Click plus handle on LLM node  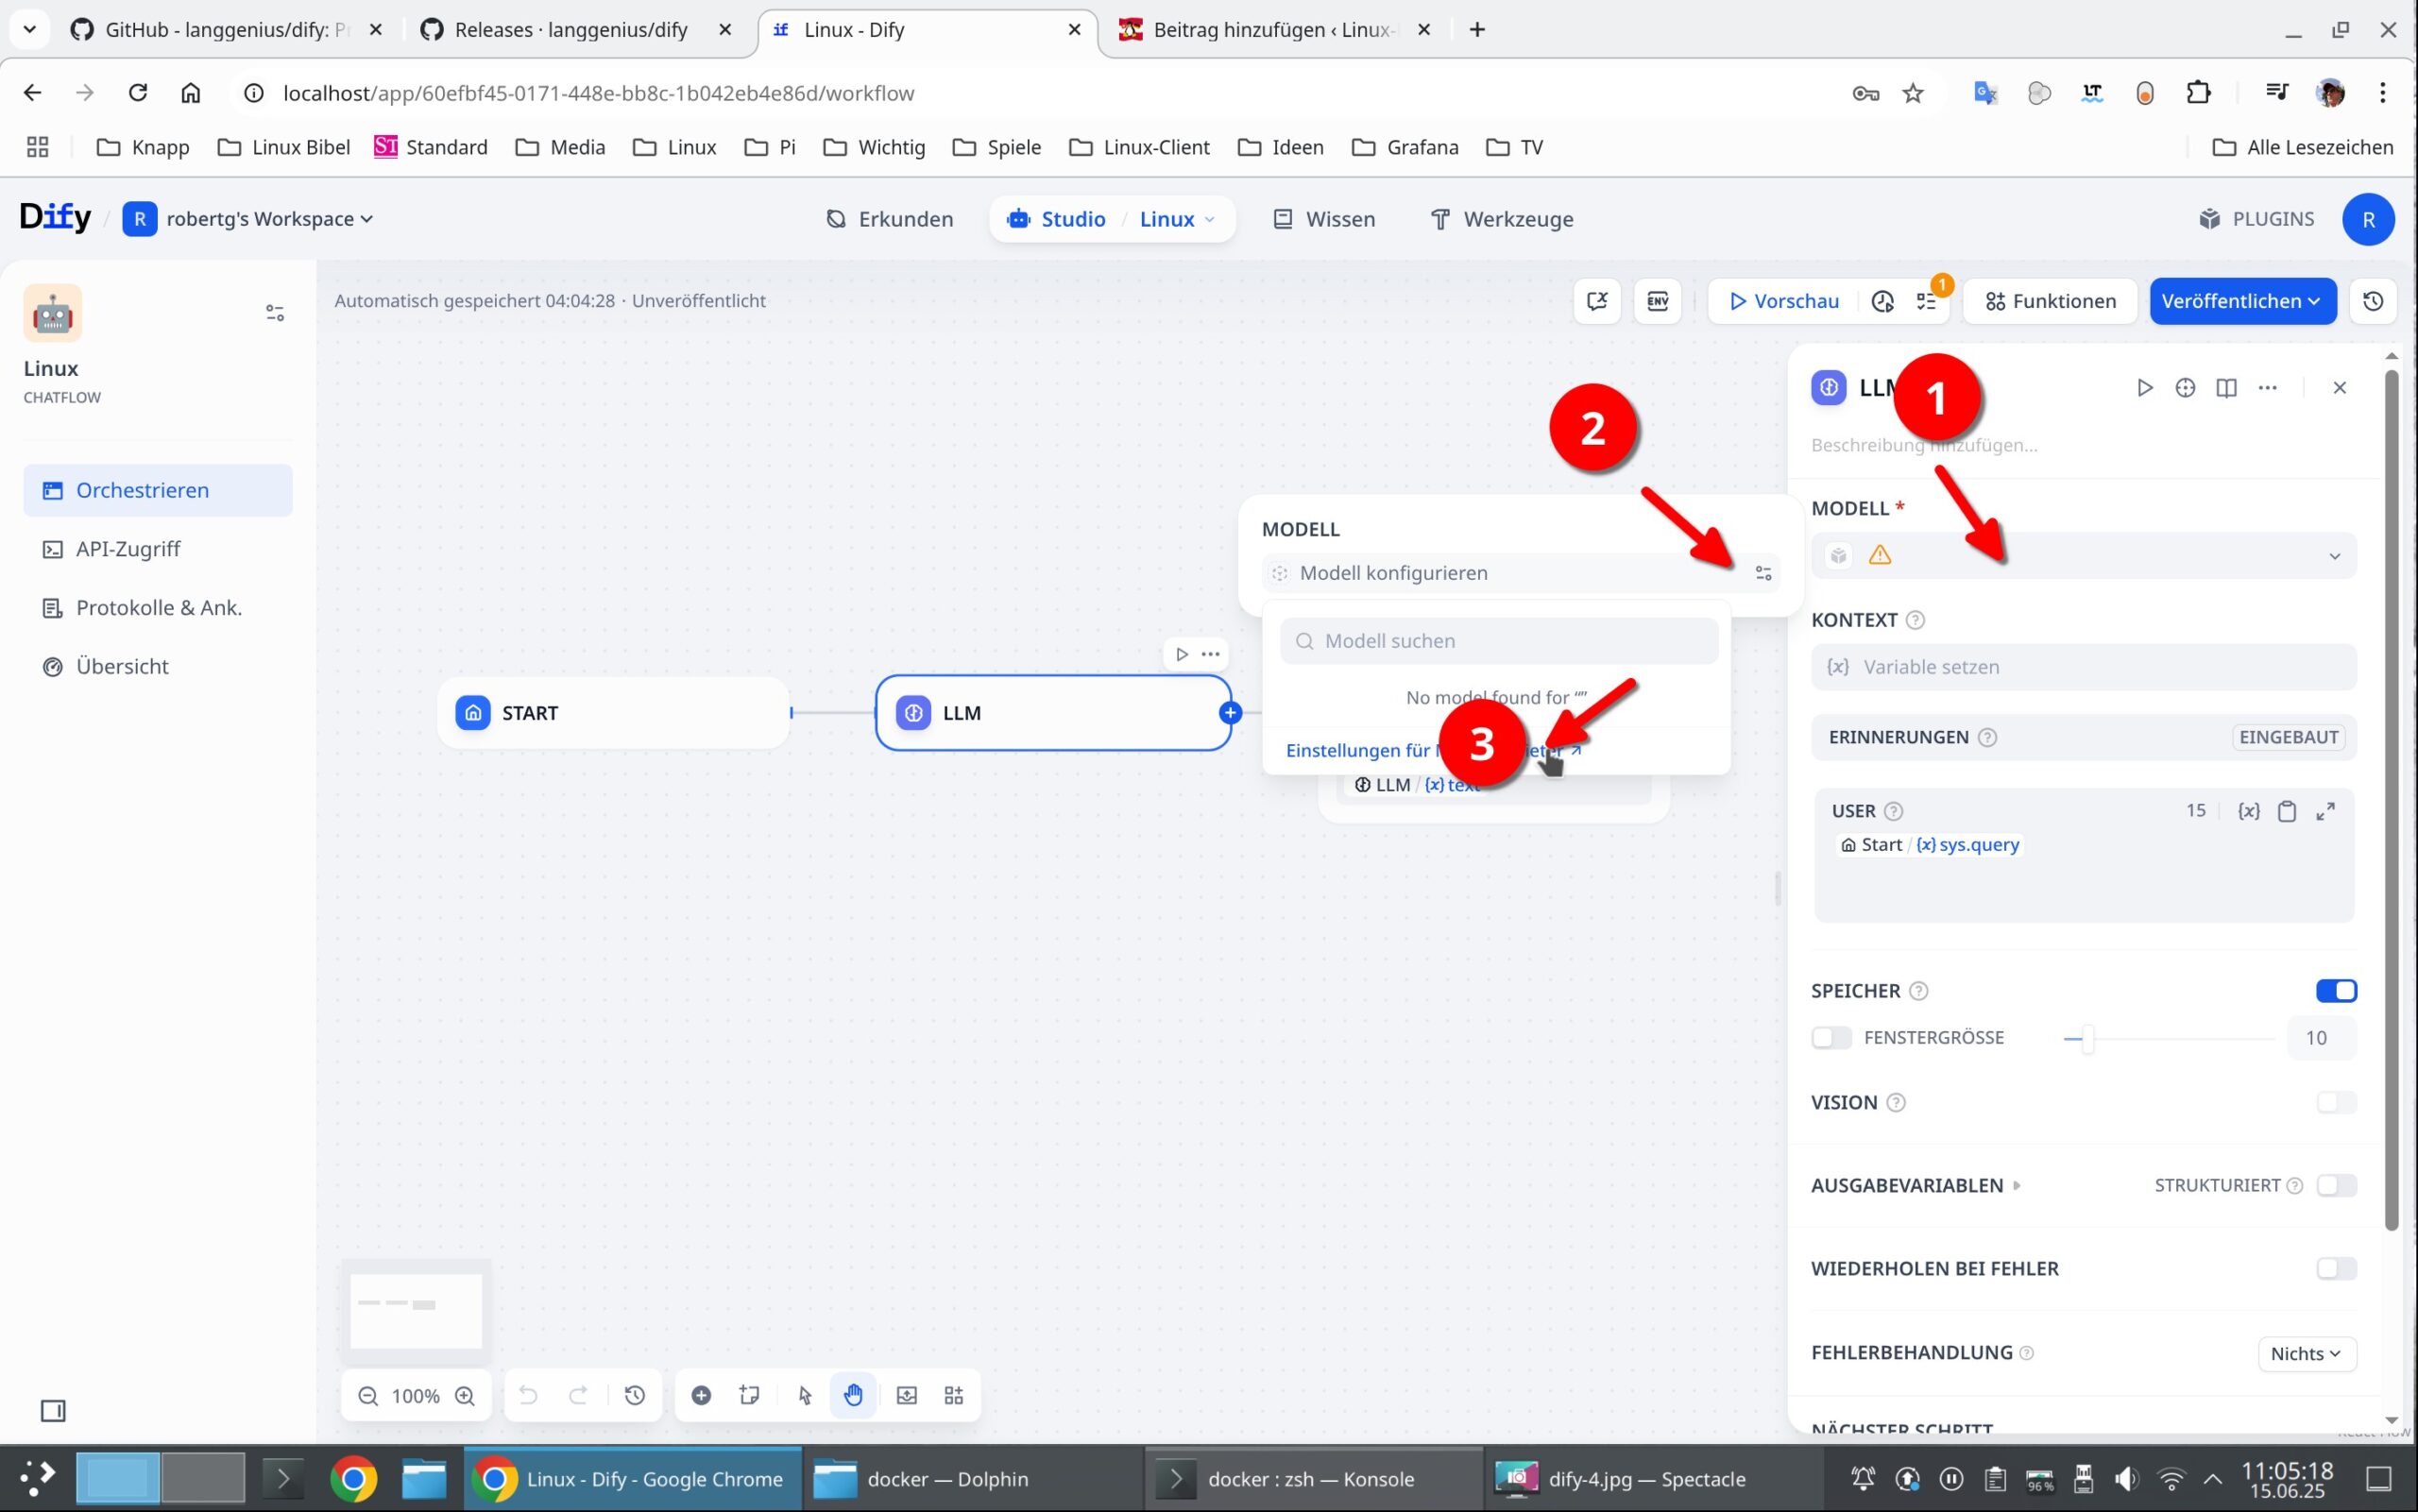[1231, 713]
